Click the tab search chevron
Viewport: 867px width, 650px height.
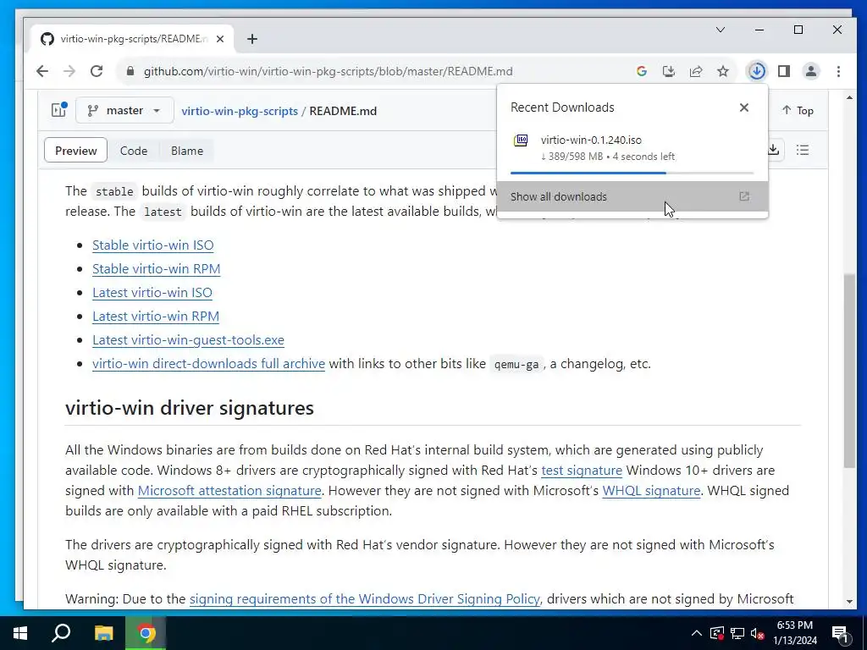pyautogui.click(x=720, y=30)
